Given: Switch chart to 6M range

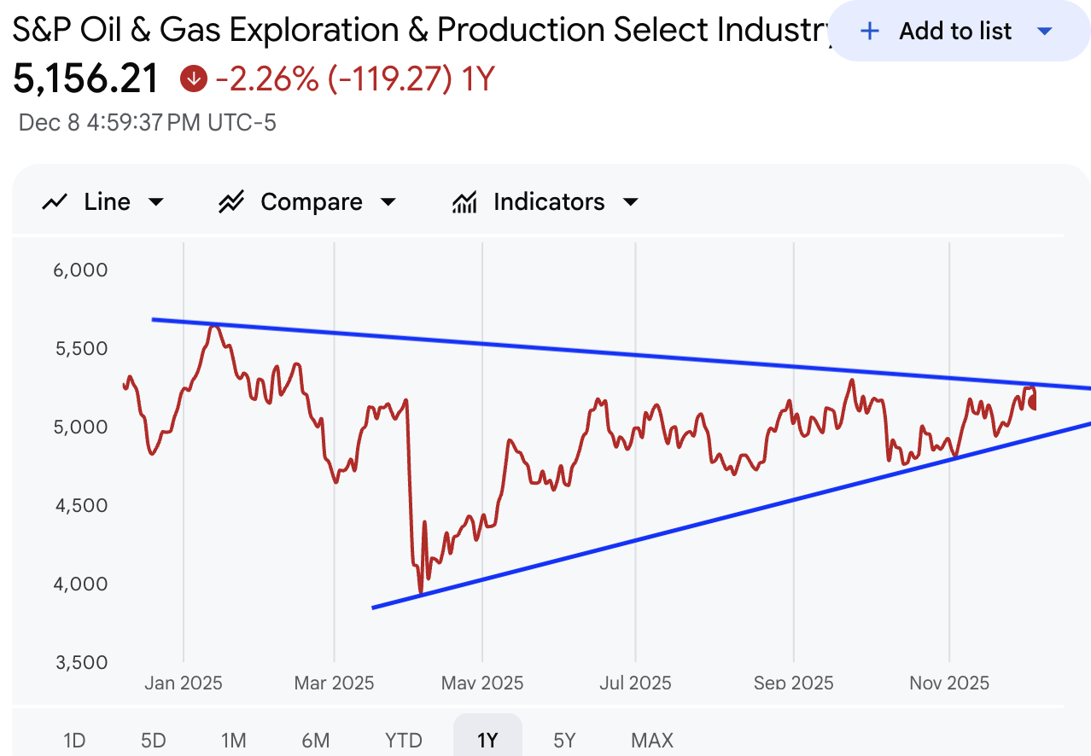Looking at the screenshot, I should (x=315, y=740).
